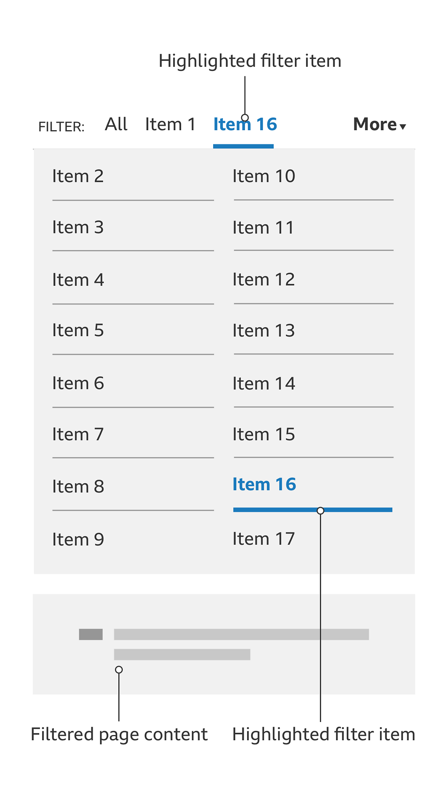
Task: Open the More dropdown menu
Action: (x=379, y=125)
